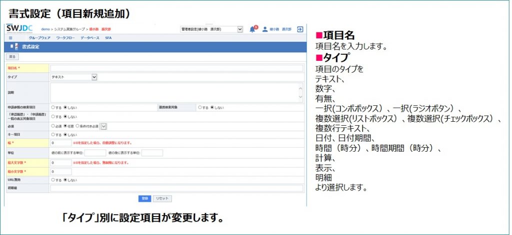Click the SWJDC logo
The width and height of the screenshot is (512, 235).
pos(19,29)
